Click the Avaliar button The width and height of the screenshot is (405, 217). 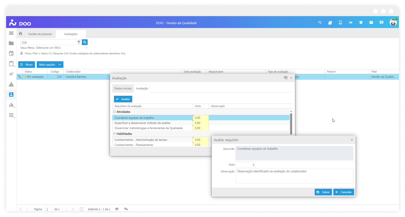pos(123,99)
